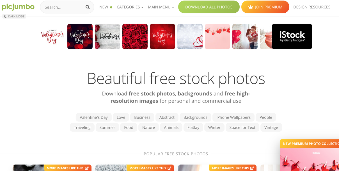Open the New Premium Photo Collection popup

pos(309,155)
